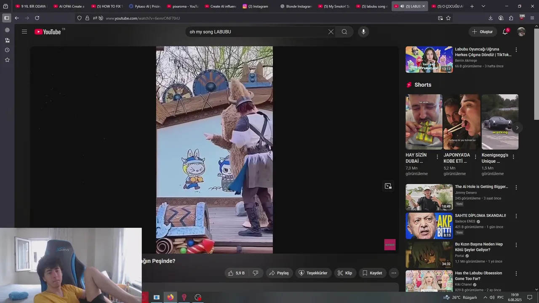This screenshot has height=303, width=539.
Task: Open options for 'SAHTE DİPLOMA SKANDALI' video
Action: 516,216
